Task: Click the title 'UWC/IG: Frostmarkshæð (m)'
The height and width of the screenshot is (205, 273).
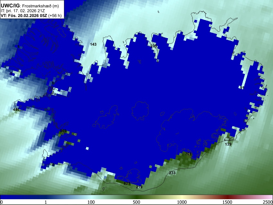Action: coord(30,6)
